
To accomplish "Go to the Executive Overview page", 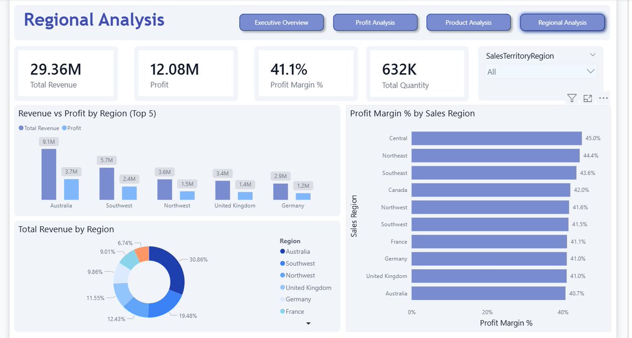I will [x=281, y=22].
